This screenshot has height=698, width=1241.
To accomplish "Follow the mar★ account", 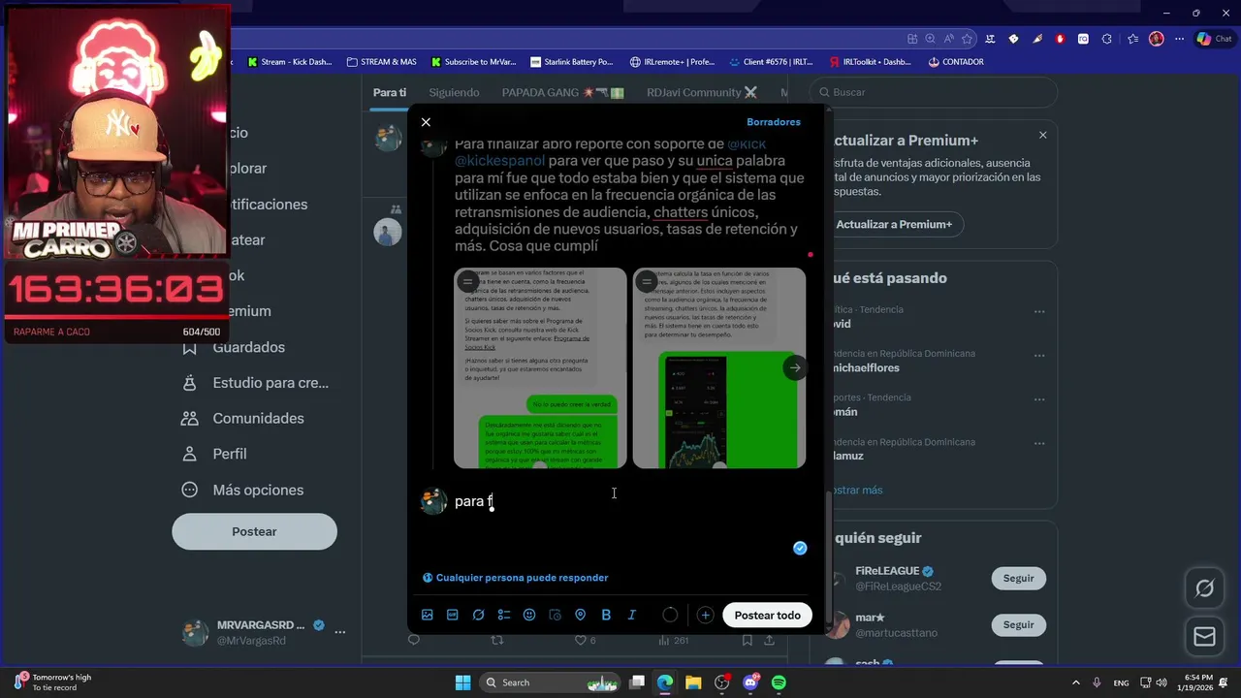I will tap(1018, 625).
